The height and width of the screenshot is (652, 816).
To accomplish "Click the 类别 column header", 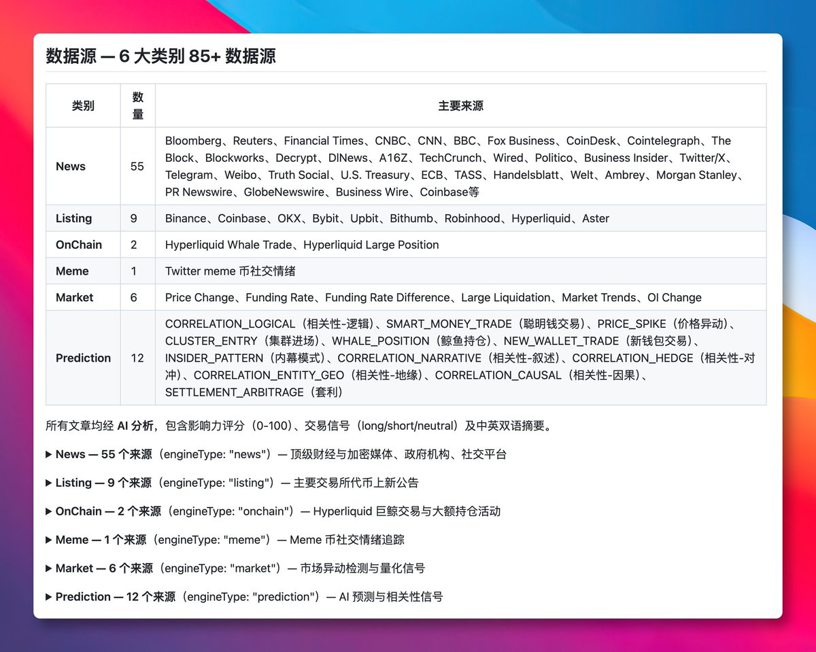I will pyautogui.click(x=83, y=105).
